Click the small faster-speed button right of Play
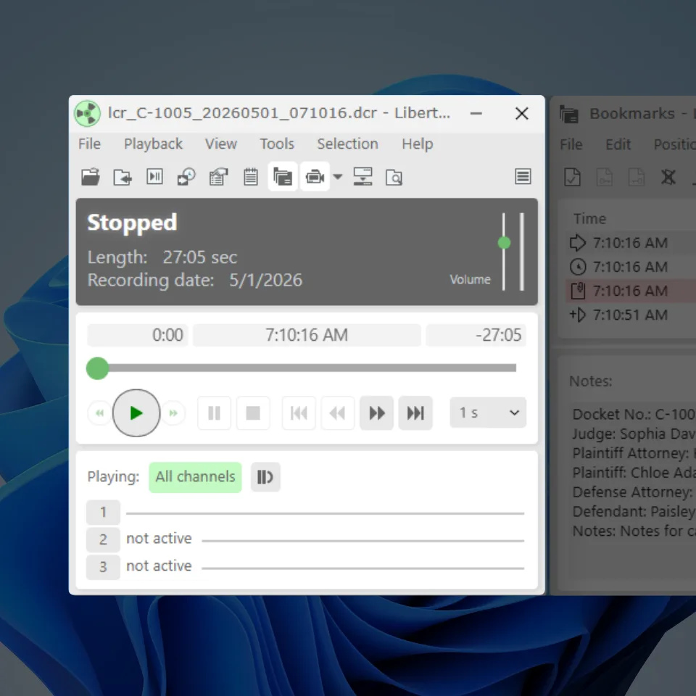 (x=173, y=413)
